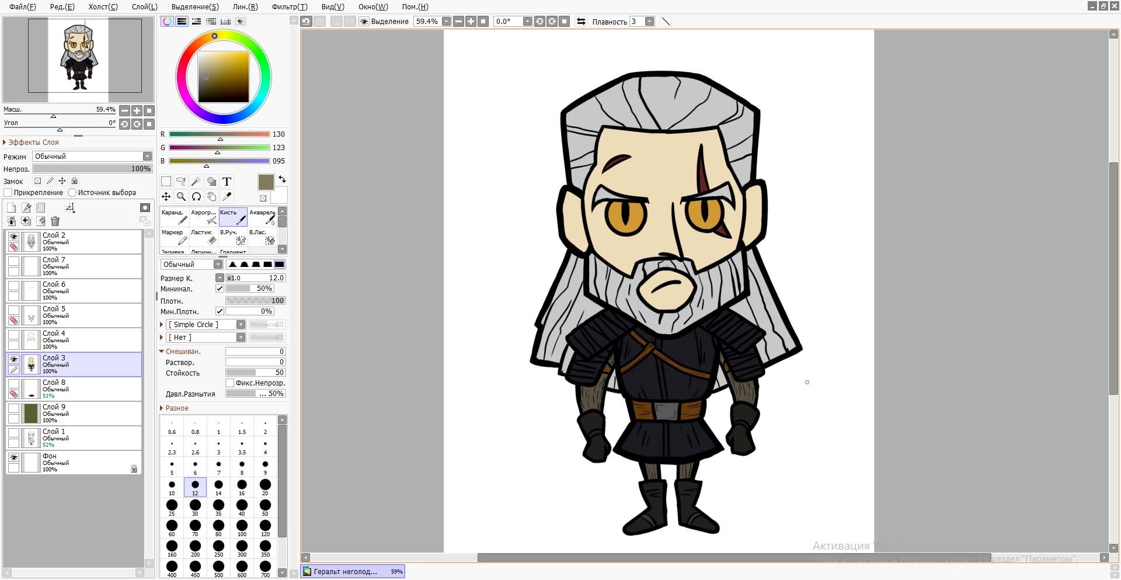Open the Плавность stabilizer dropdown

(x=649, y=22)
